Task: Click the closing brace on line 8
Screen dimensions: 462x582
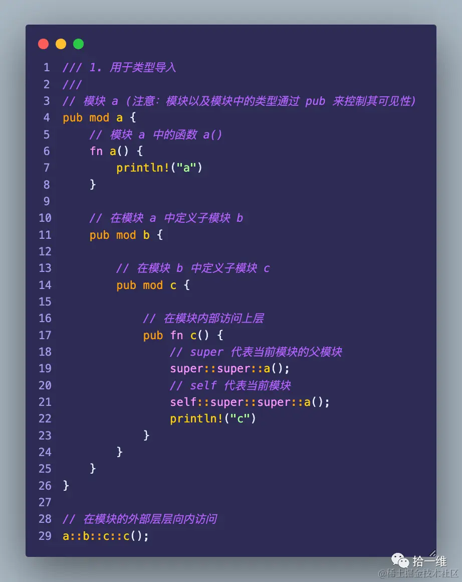Action: (x=93, y=185)
